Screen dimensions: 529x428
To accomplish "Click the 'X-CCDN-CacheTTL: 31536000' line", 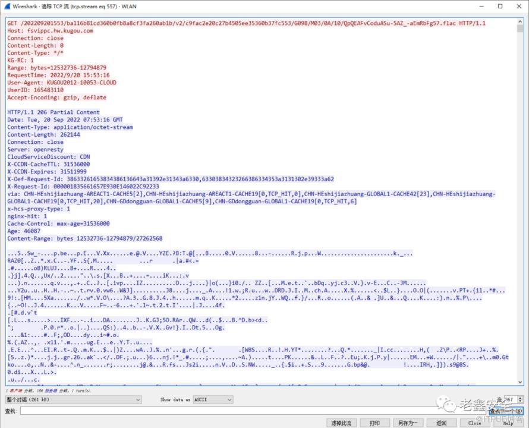I will 49,165.
